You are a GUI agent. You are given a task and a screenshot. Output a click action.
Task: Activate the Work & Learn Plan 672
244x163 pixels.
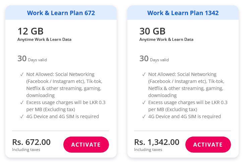click(x=86, y=145)
